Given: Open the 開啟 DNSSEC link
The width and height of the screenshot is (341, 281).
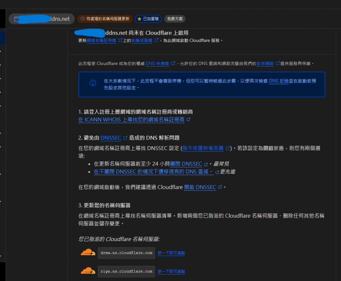Looking at the screenshot, I should 200,187.
